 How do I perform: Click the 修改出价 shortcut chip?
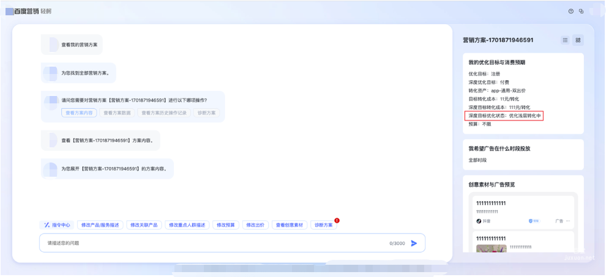(255, 225)
